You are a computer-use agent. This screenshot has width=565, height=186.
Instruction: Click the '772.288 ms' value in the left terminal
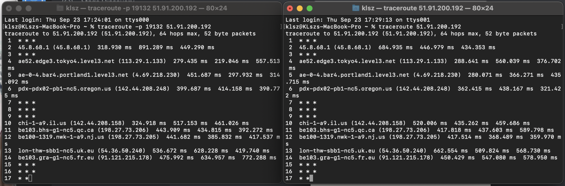tap(259, 158)
